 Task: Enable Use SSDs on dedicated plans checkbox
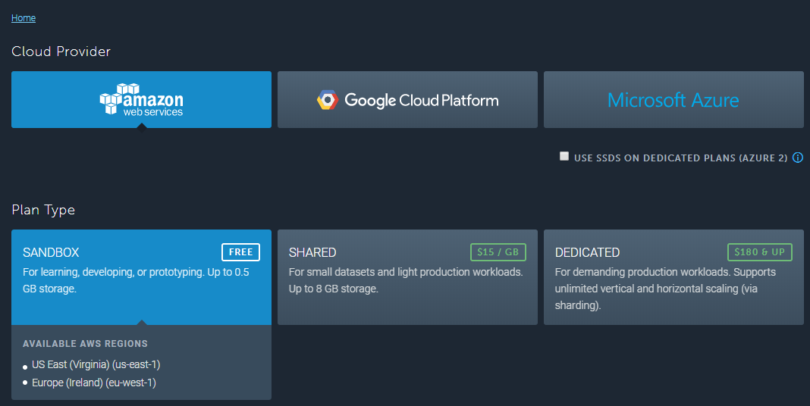564,156
